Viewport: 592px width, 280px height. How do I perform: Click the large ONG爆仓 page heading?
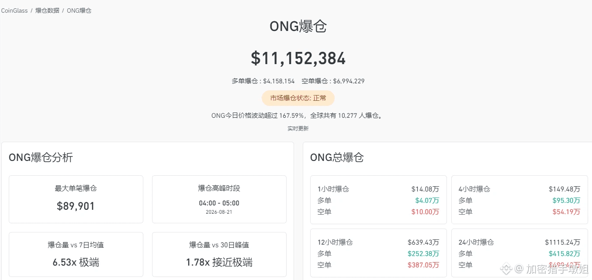coord(298,27)
